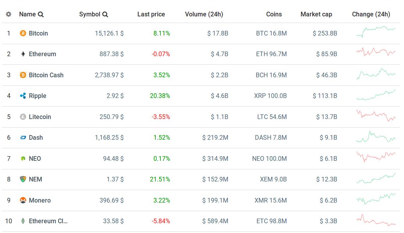404x233 pixels.
Task: Open NEM's green 24h sparkline chart
Action: coord(376,178)
